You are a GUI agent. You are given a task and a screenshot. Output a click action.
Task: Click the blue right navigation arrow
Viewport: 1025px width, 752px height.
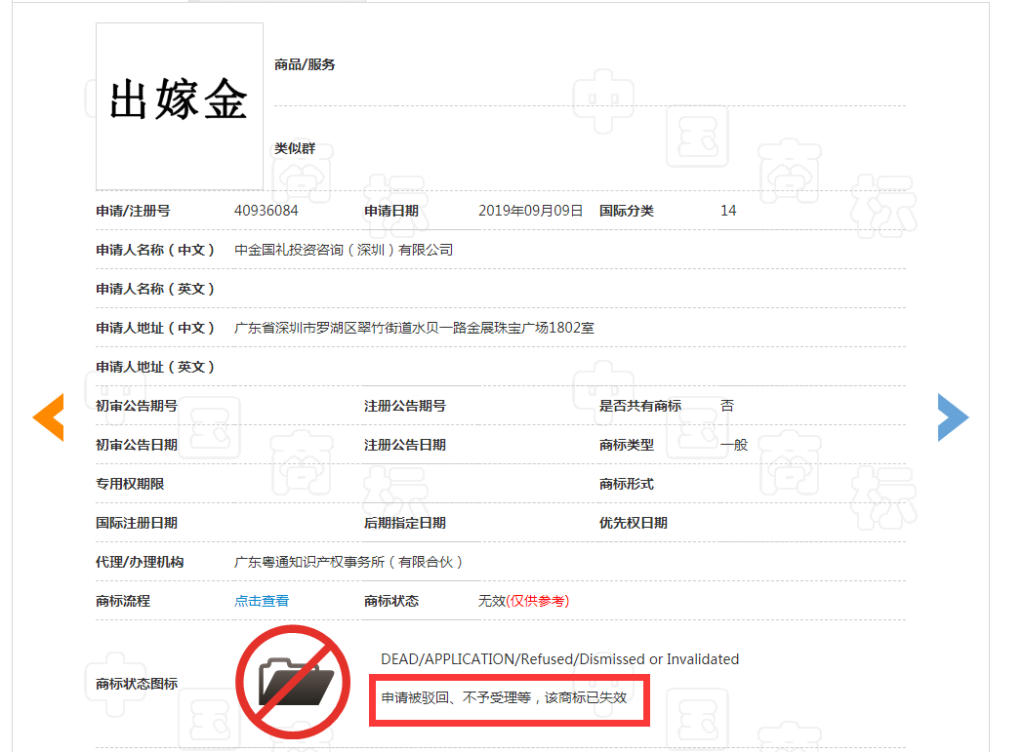pos(954,416)
